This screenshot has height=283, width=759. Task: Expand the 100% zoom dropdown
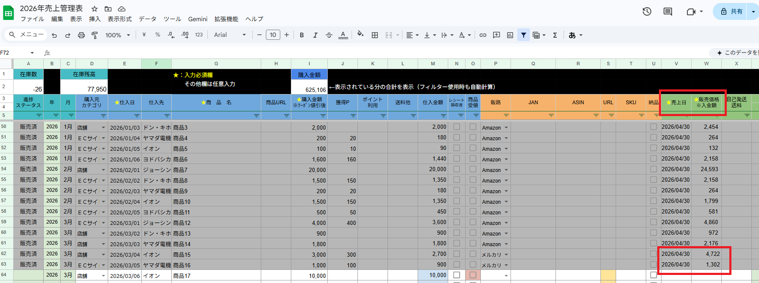coord(117,35)
